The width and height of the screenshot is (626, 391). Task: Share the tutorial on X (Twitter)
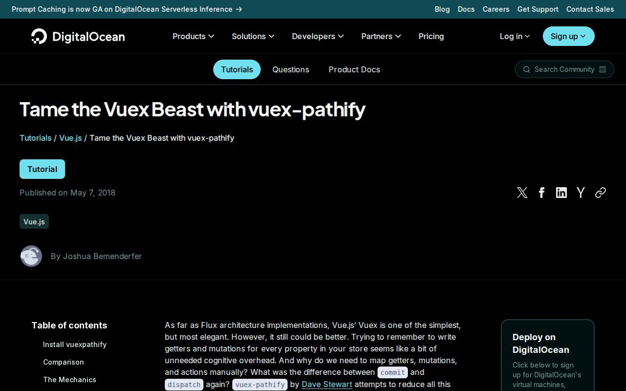point(522,193)
